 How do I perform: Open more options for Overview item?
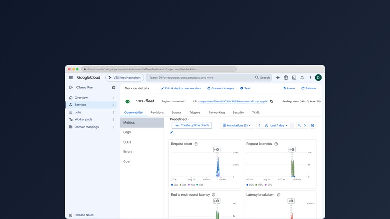[114, 98]
